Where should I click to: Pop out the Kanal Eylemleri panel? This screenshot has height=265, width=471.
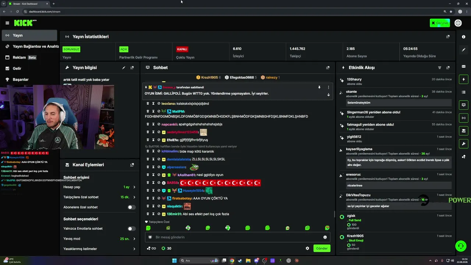coord(132,165)
